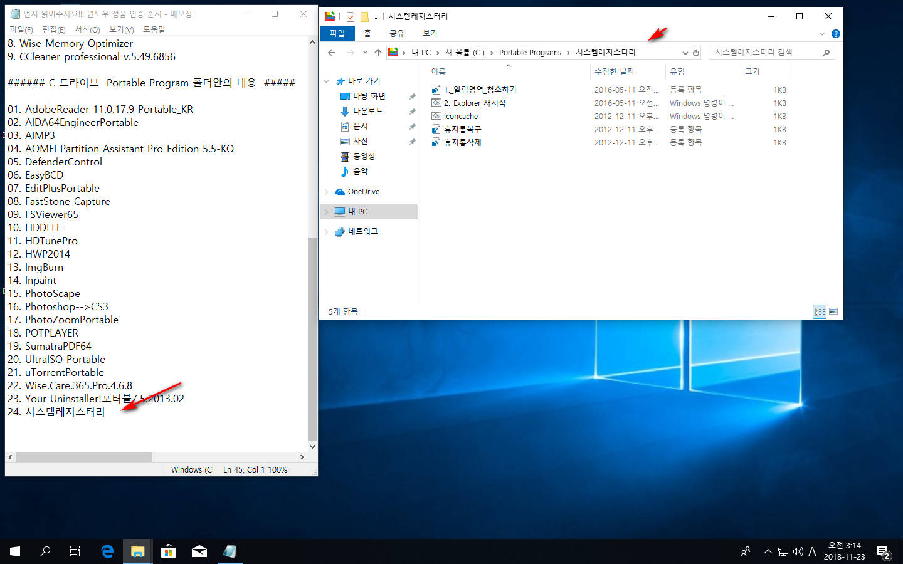Expand the 네트워크 tree node

pyautogui.click(x=327, y=232)
